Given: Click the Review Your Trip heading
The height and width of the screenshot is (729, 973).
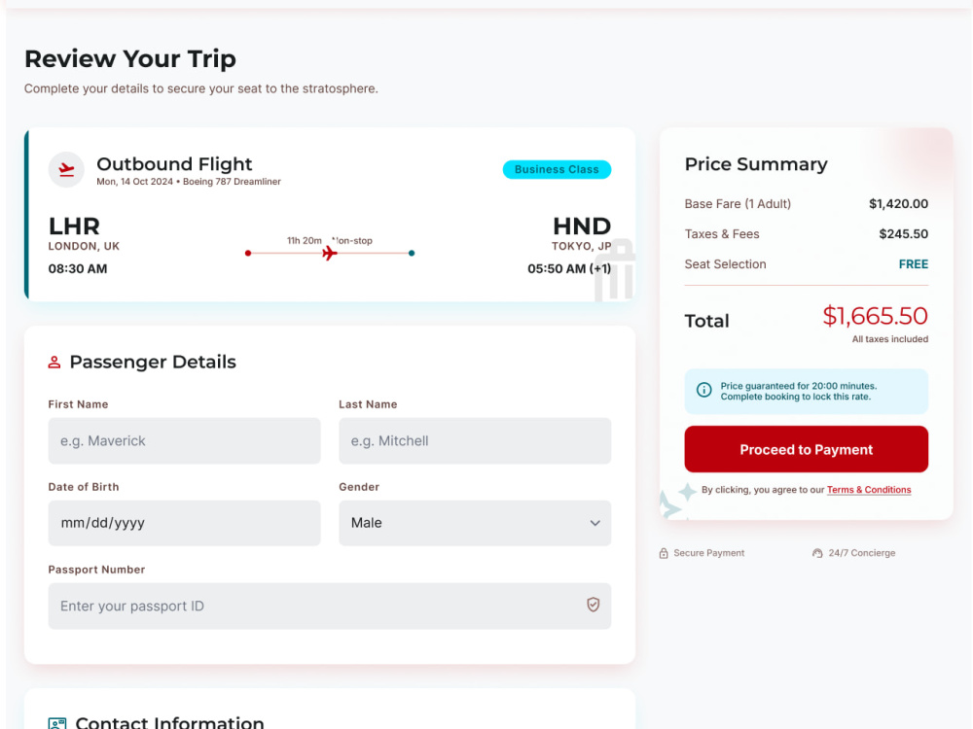Looking at the screenshot, I should click(x=130, y=59).
